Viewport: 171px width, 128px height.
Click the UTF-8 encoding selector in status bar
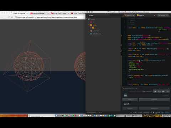click(x=136, y=113)
